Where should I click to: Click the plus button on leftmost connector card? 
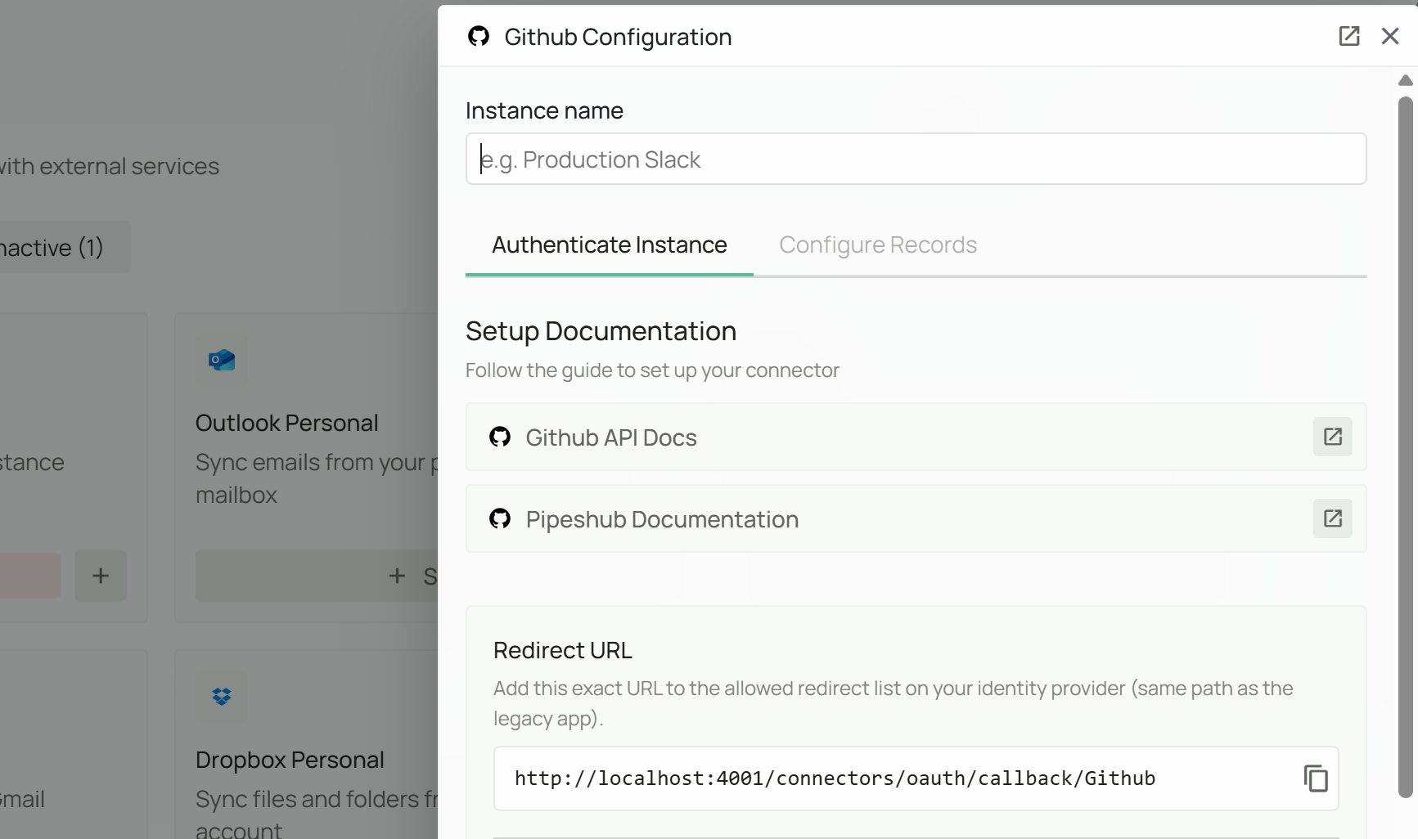click(x=100, y=576)
